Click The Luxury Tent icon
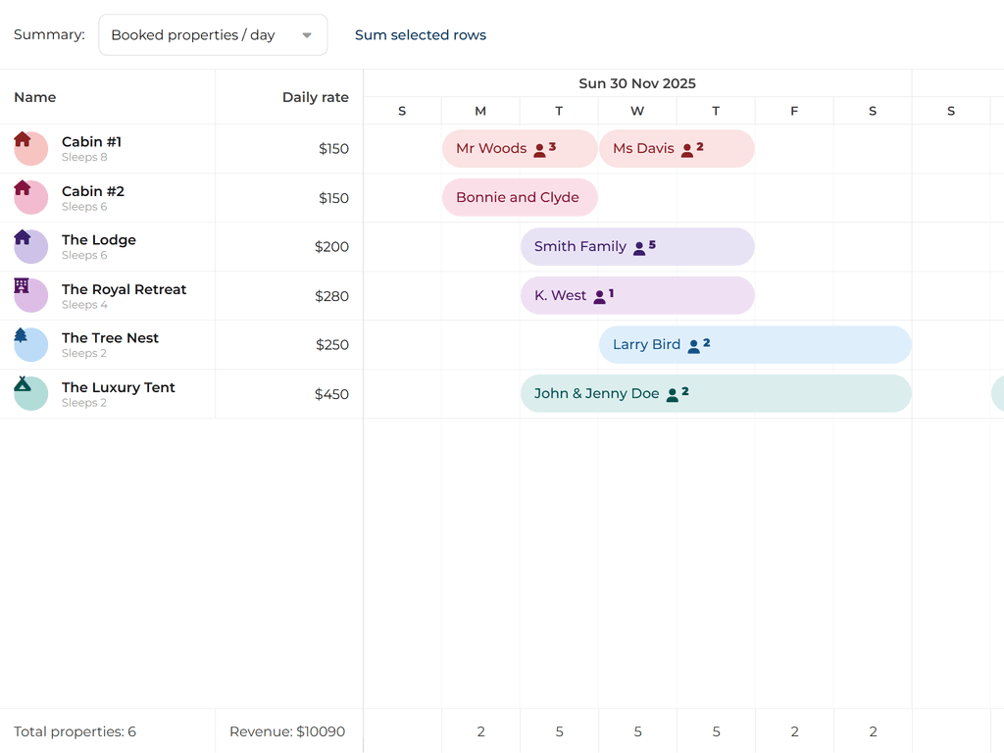1004x753 pixels. click(23, 384)
